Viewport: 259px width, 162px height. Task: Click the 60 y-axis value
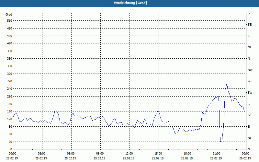(x=10, y=134)
